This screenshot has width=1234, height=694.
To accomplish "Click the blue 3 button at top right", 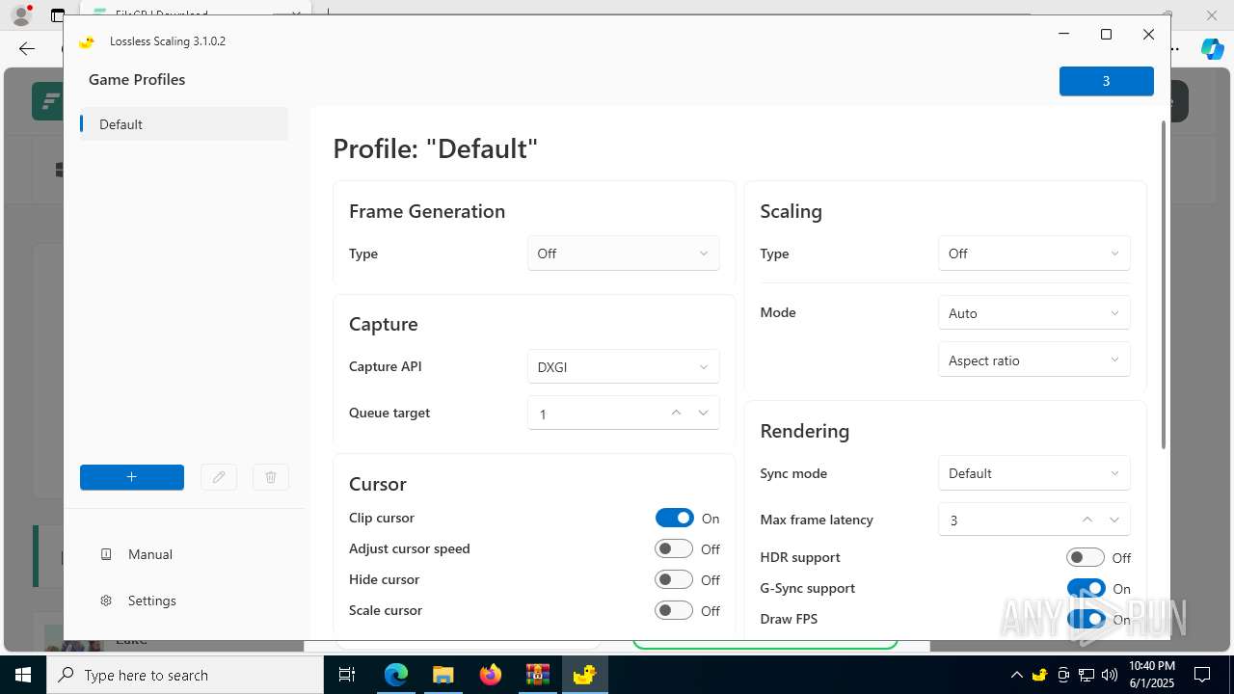I will pyautogui.click(x=1106, y=81).
